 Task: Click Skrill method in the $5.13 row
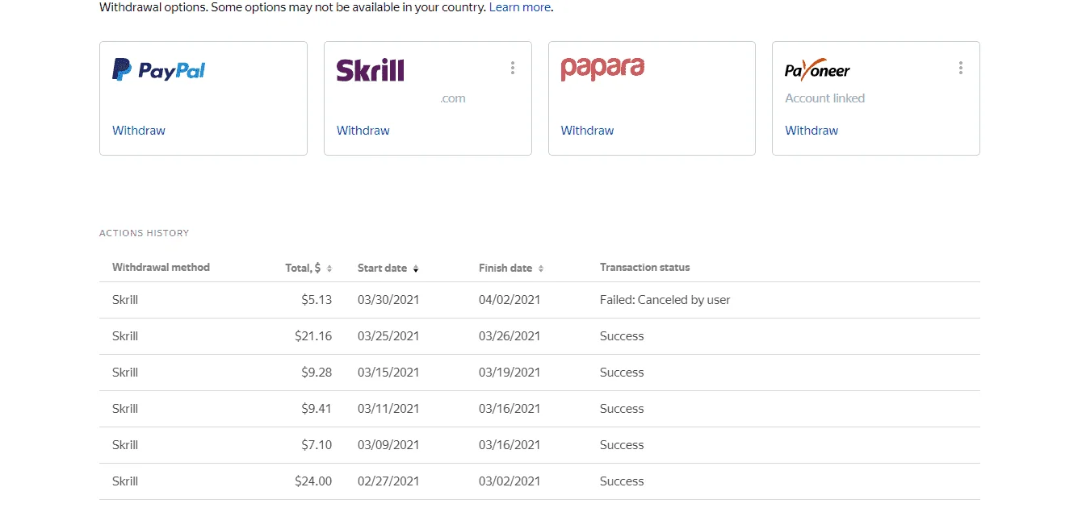(125, 300)
